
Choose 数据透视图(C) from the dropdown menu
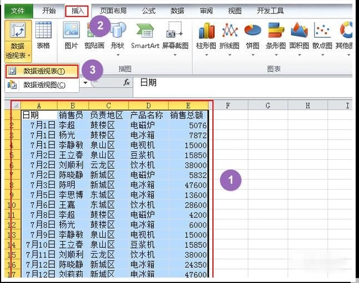(x=42, y=85)
